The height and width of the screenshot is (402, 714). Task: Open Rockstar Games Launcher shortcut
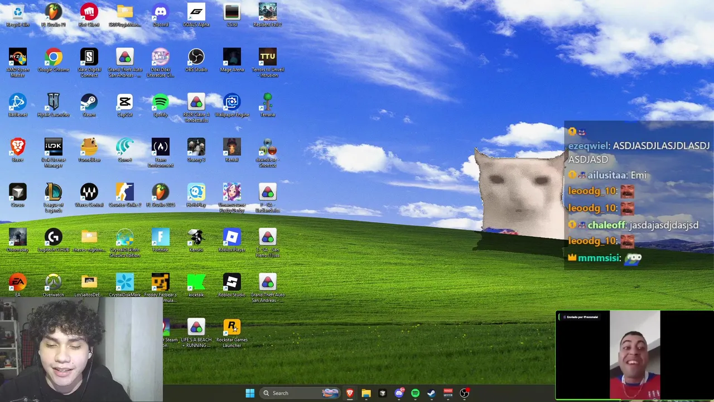coord(232,333)
